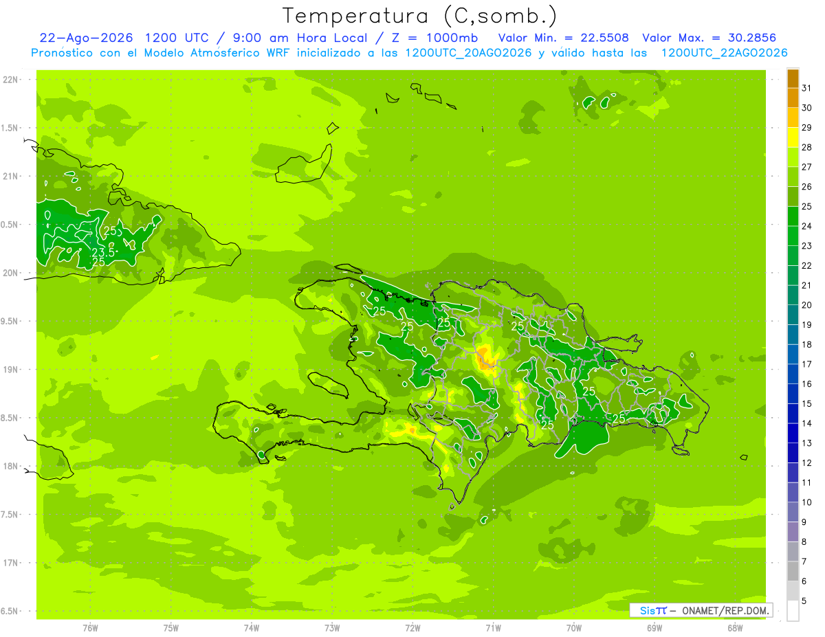Select the Temperatura (C,somb.) title
The width and height of the screenshot is (825, 637).
420,16
